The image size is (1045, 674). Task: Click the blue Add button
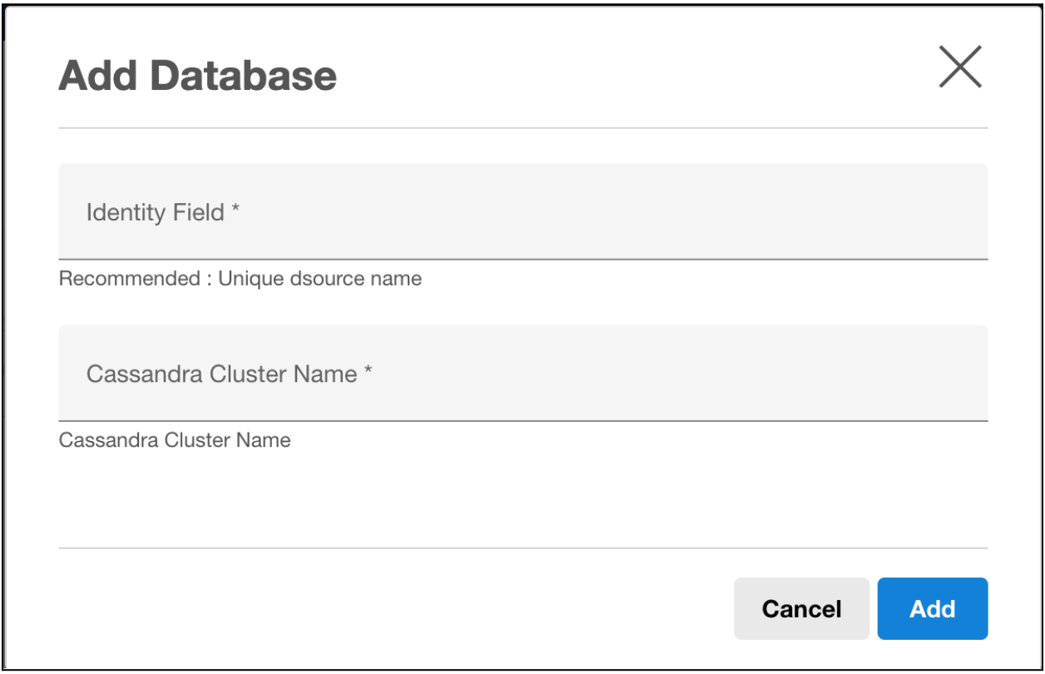[932, 608]
